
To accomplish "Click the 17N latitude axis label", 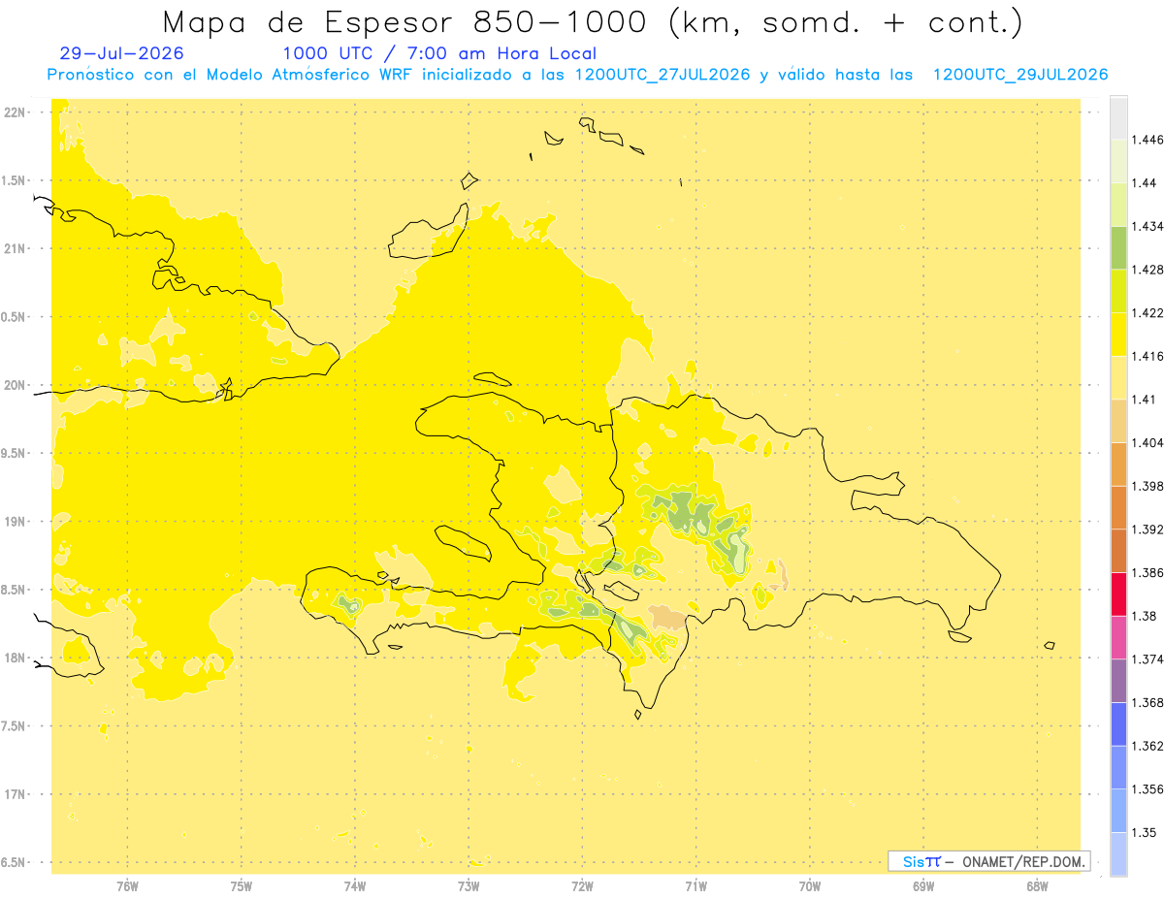I will point(16,794).
